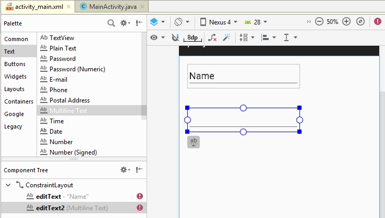This screenshot has width=385, height=218.
Task: Collapse the ConstraintLayout tree node
Action: 8,185
